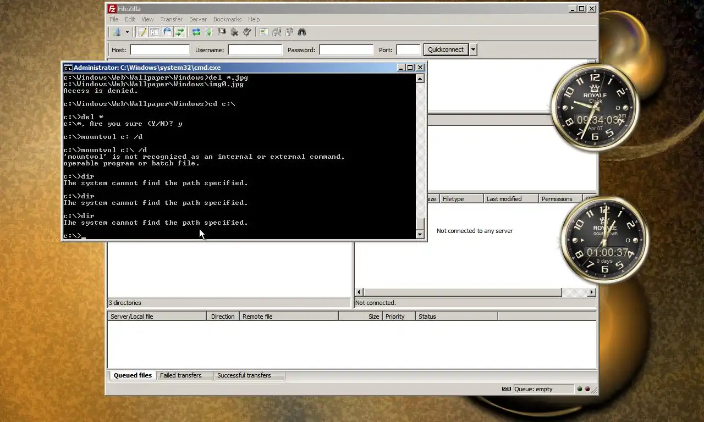Click the Royale clock desktop gadget
Screen dimensions: 704x422
pyautogui.click(x=595, y=106)
